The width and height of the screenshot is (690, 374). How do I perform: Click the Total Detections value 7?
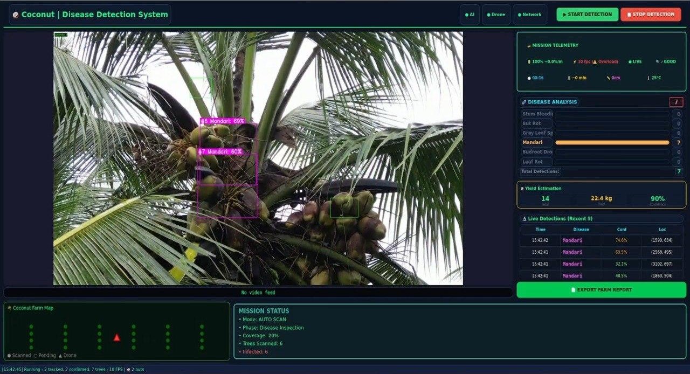(679, 171)
